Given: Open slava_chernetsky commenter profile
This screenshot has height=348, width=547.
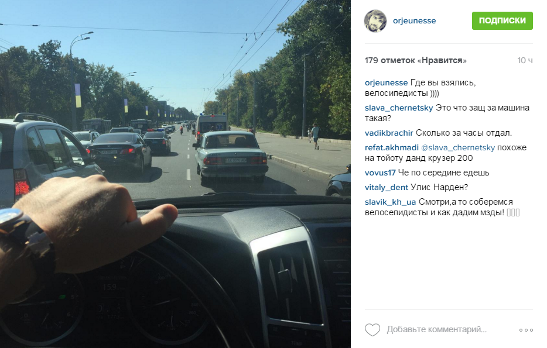Looking at the screenshot, I should (x=399, y=108).
